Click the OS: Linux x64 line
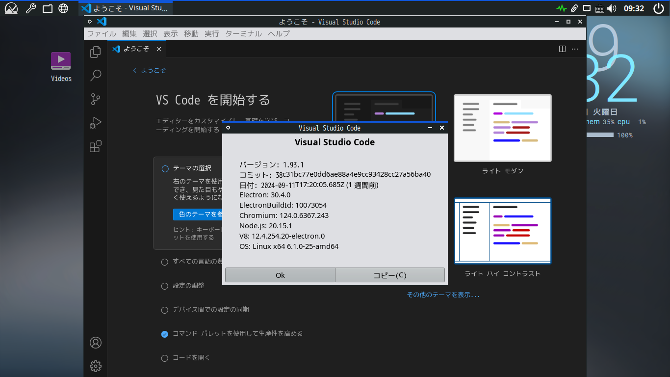Image resolution: width=670 pixels, height=377 pixels. click(x=289, y=246)
